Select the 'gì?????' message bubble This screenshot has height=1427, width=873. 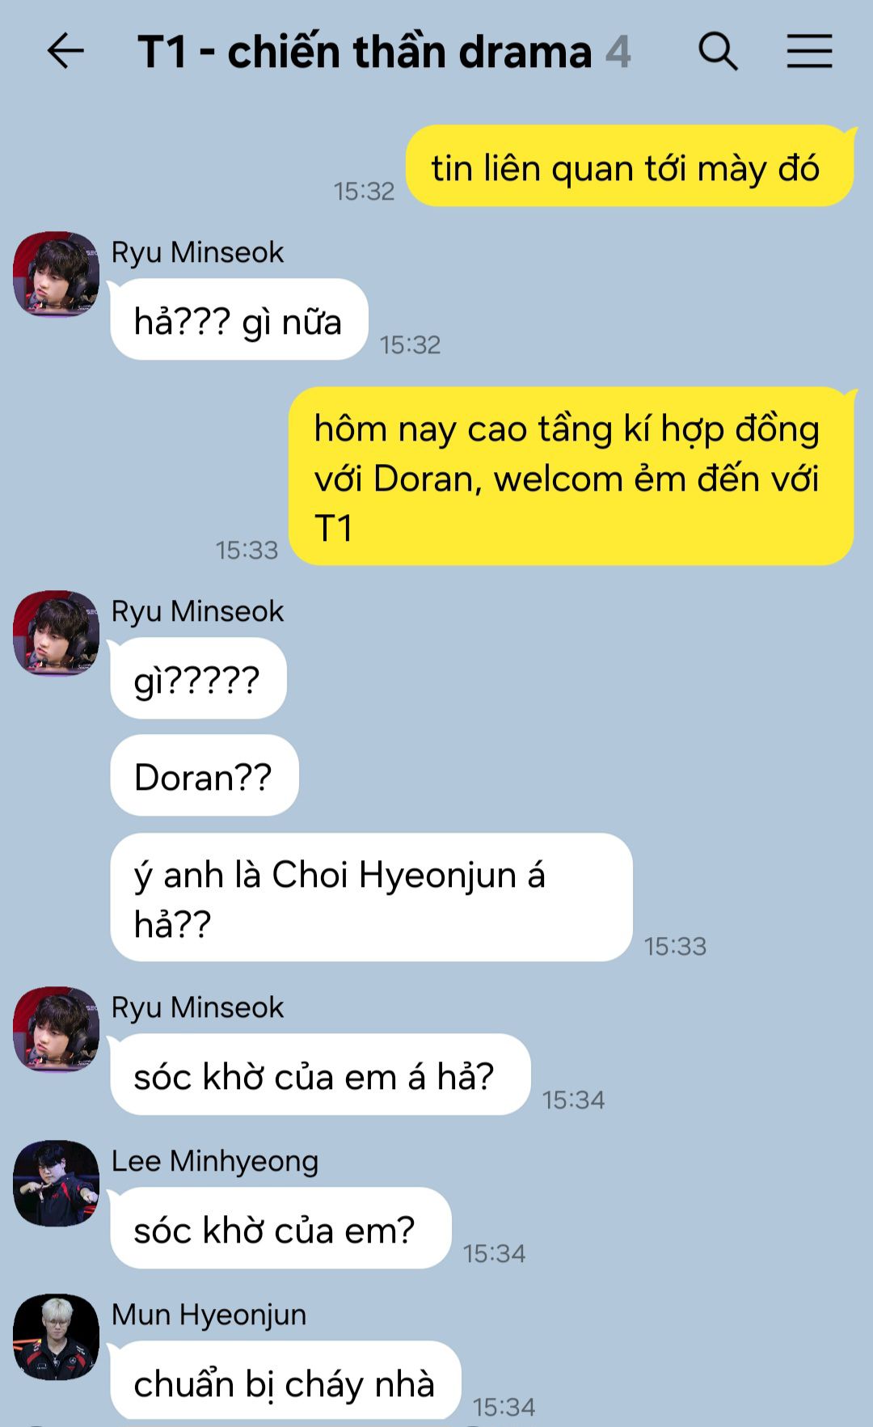198,678
